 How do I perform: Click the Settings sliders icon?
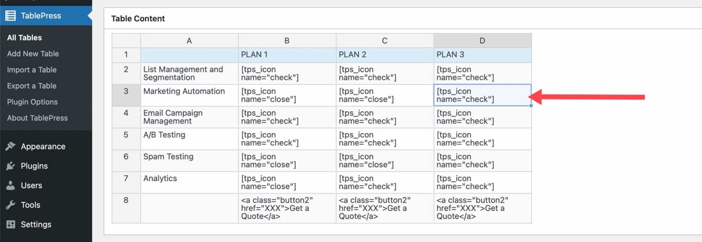click(11, 224)
